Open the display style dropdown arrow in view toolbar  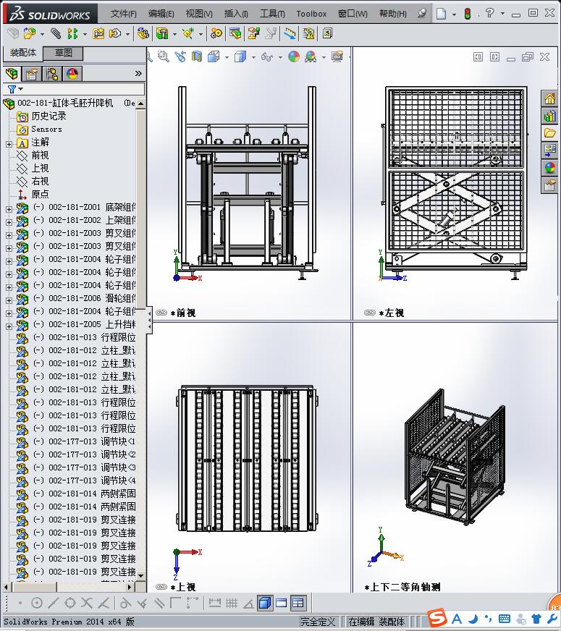click(x=253, y=56)
